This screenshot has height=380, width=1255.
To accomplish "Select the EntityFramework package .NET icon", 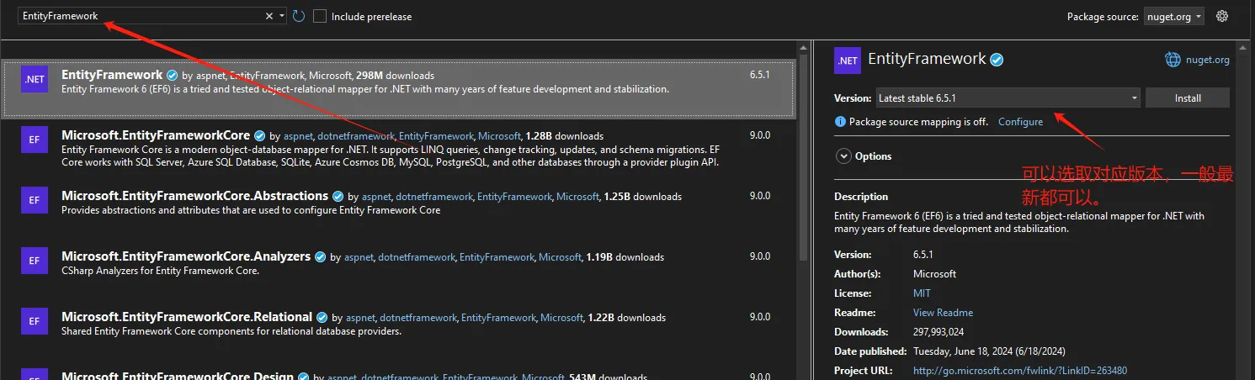I will 35,80.
